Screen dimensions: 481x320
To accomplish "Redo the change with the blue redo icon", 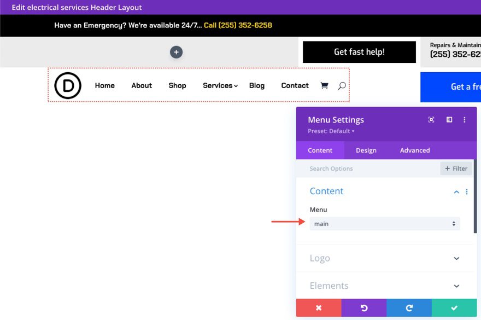I will coord(409,307).
